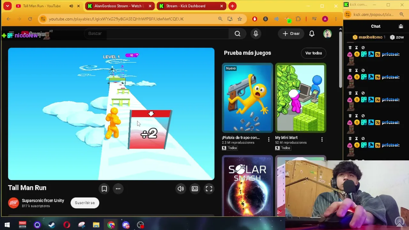Close the Tall Man Run tab
This screenshot has height=230, width=409.
(78, 6)
